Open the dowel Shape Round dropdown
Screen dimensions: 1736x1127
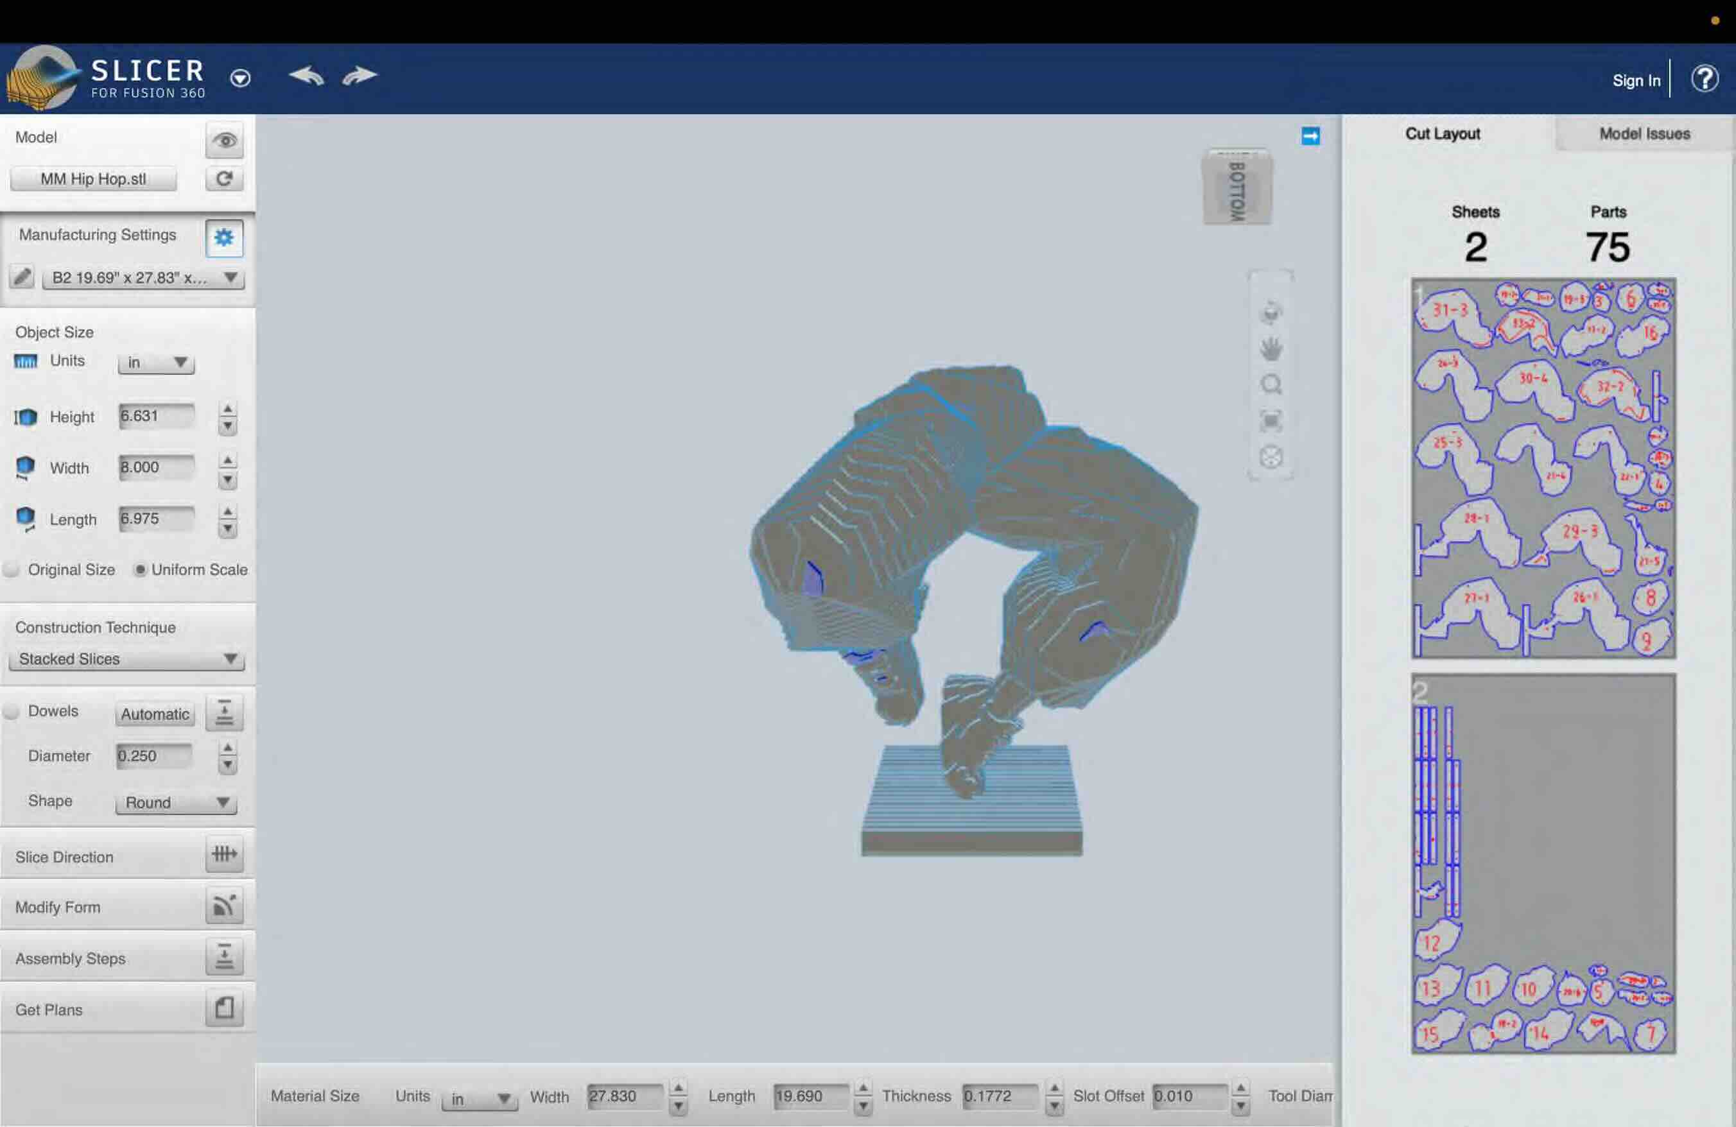tap(176, 803)
